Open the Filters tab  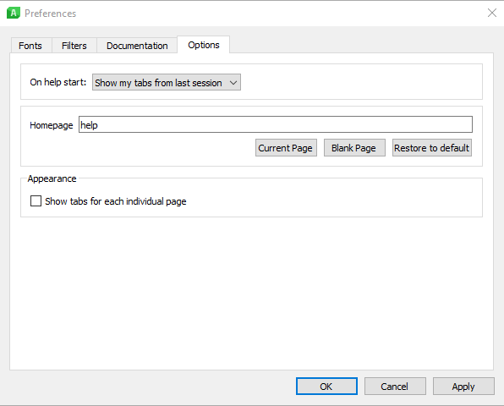74,46
